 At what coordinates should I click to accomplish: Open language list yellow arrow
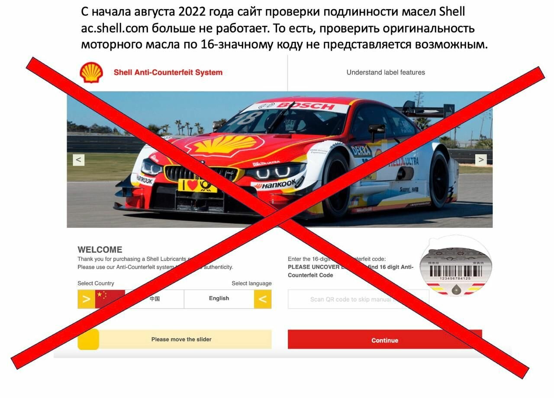[x=263, y=299]
